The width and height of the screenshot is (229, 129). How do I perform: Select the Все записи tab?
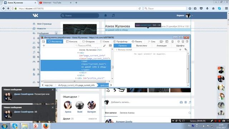111,113
